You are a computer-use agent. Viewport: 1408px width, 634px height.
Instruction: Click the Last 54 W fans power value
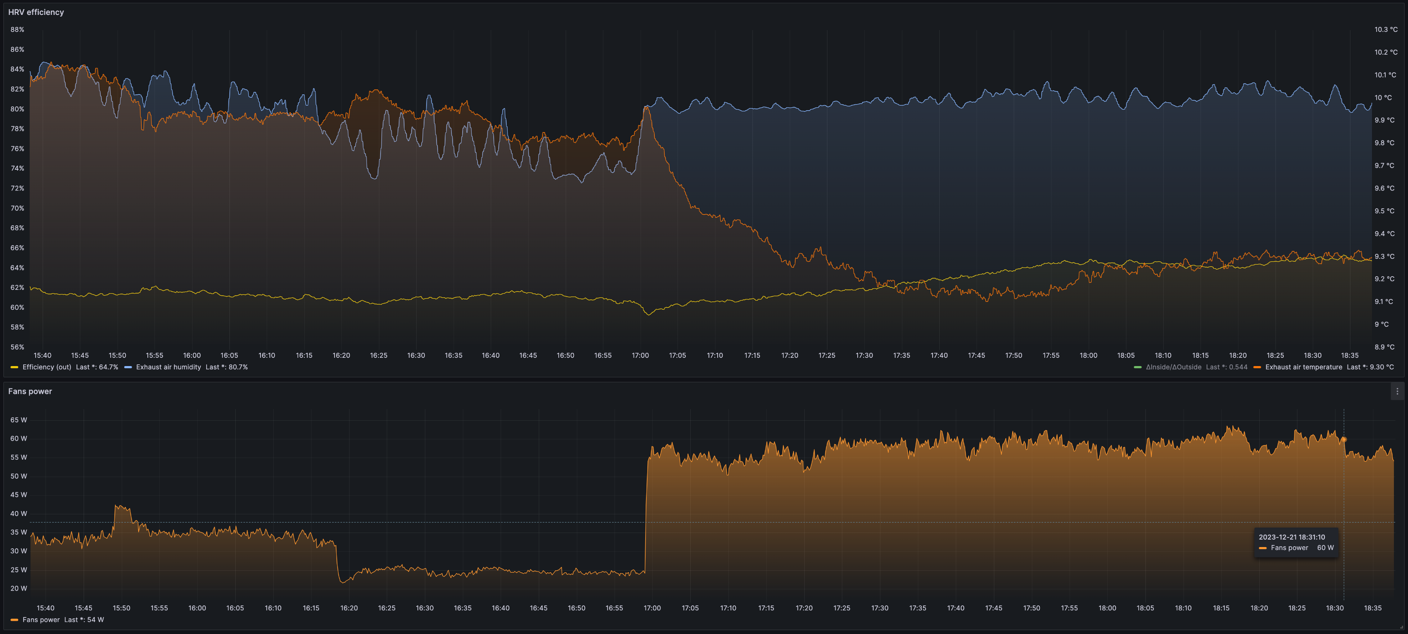[84, 620]
